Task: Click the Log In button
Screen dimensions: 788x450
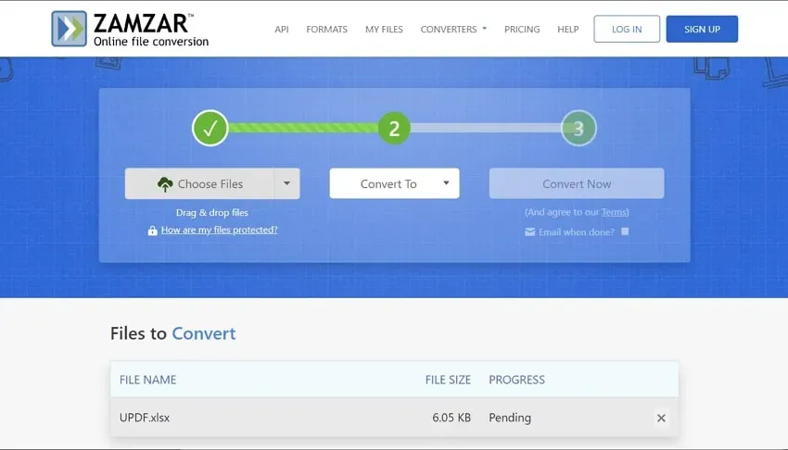Action: pyautogui.click(x=627, y=29)
